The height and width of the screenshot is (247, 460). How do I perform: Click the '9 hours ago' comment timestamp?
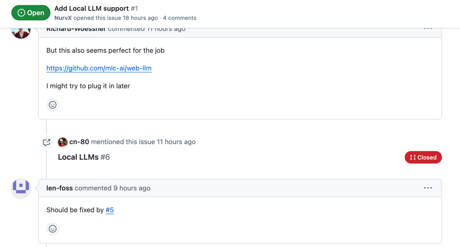coord(132,188)
